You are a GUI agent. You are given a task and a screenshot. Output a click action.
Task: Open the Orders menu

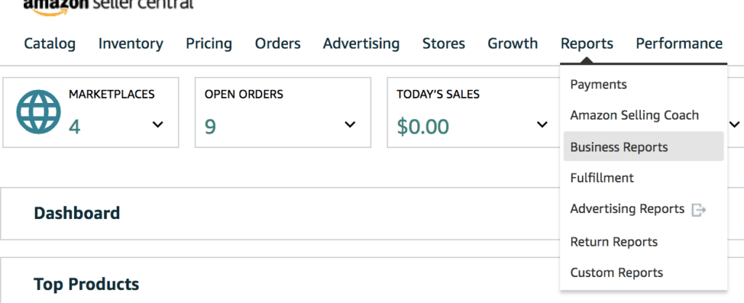coord(278,43)
